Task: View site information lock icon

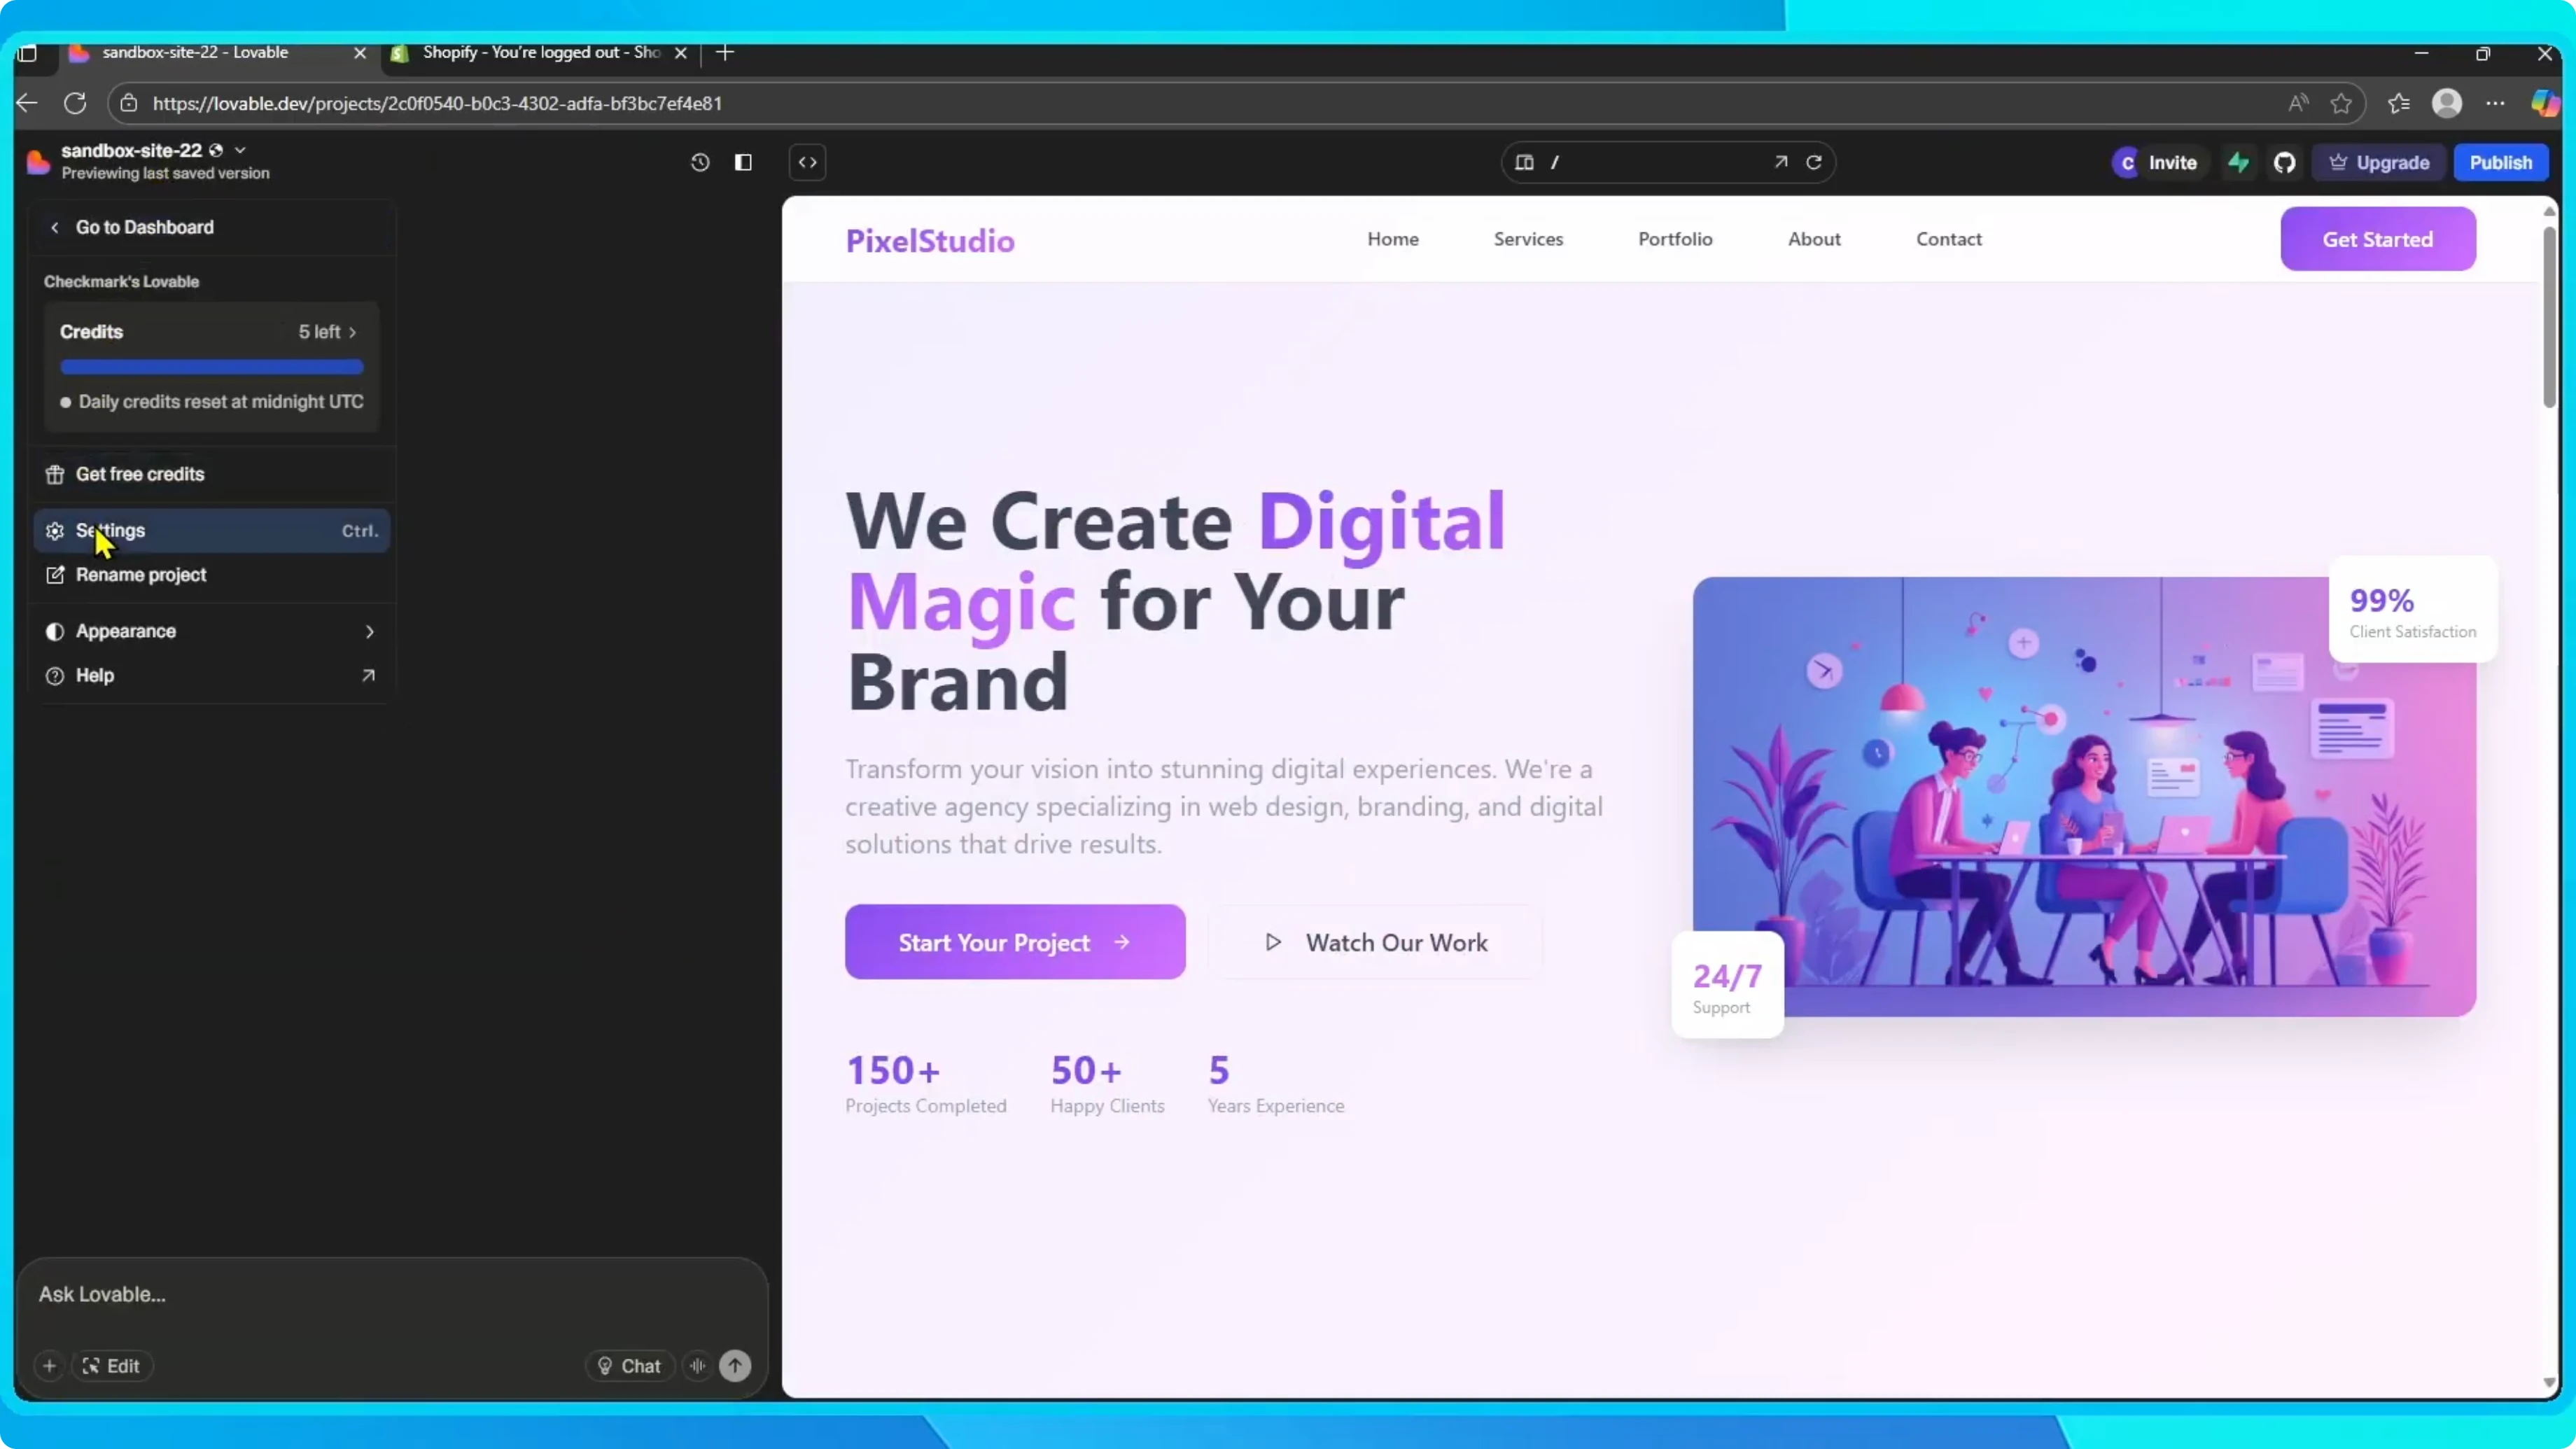Action: 128,103
